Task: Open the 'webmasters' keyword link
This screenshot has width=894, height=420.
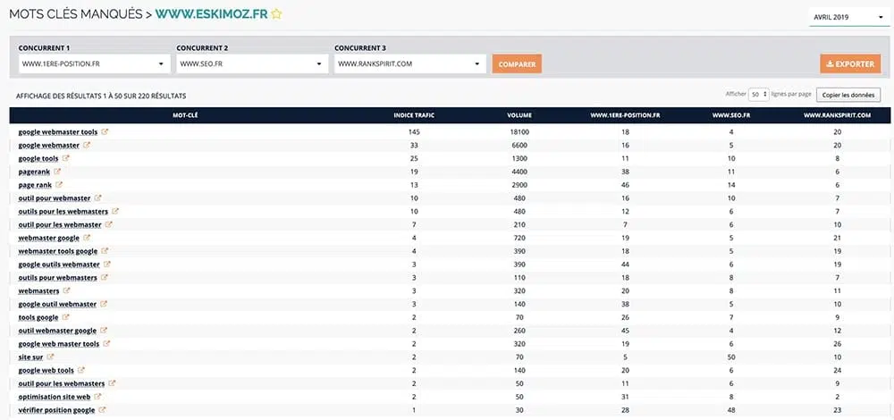Action: 38,291
